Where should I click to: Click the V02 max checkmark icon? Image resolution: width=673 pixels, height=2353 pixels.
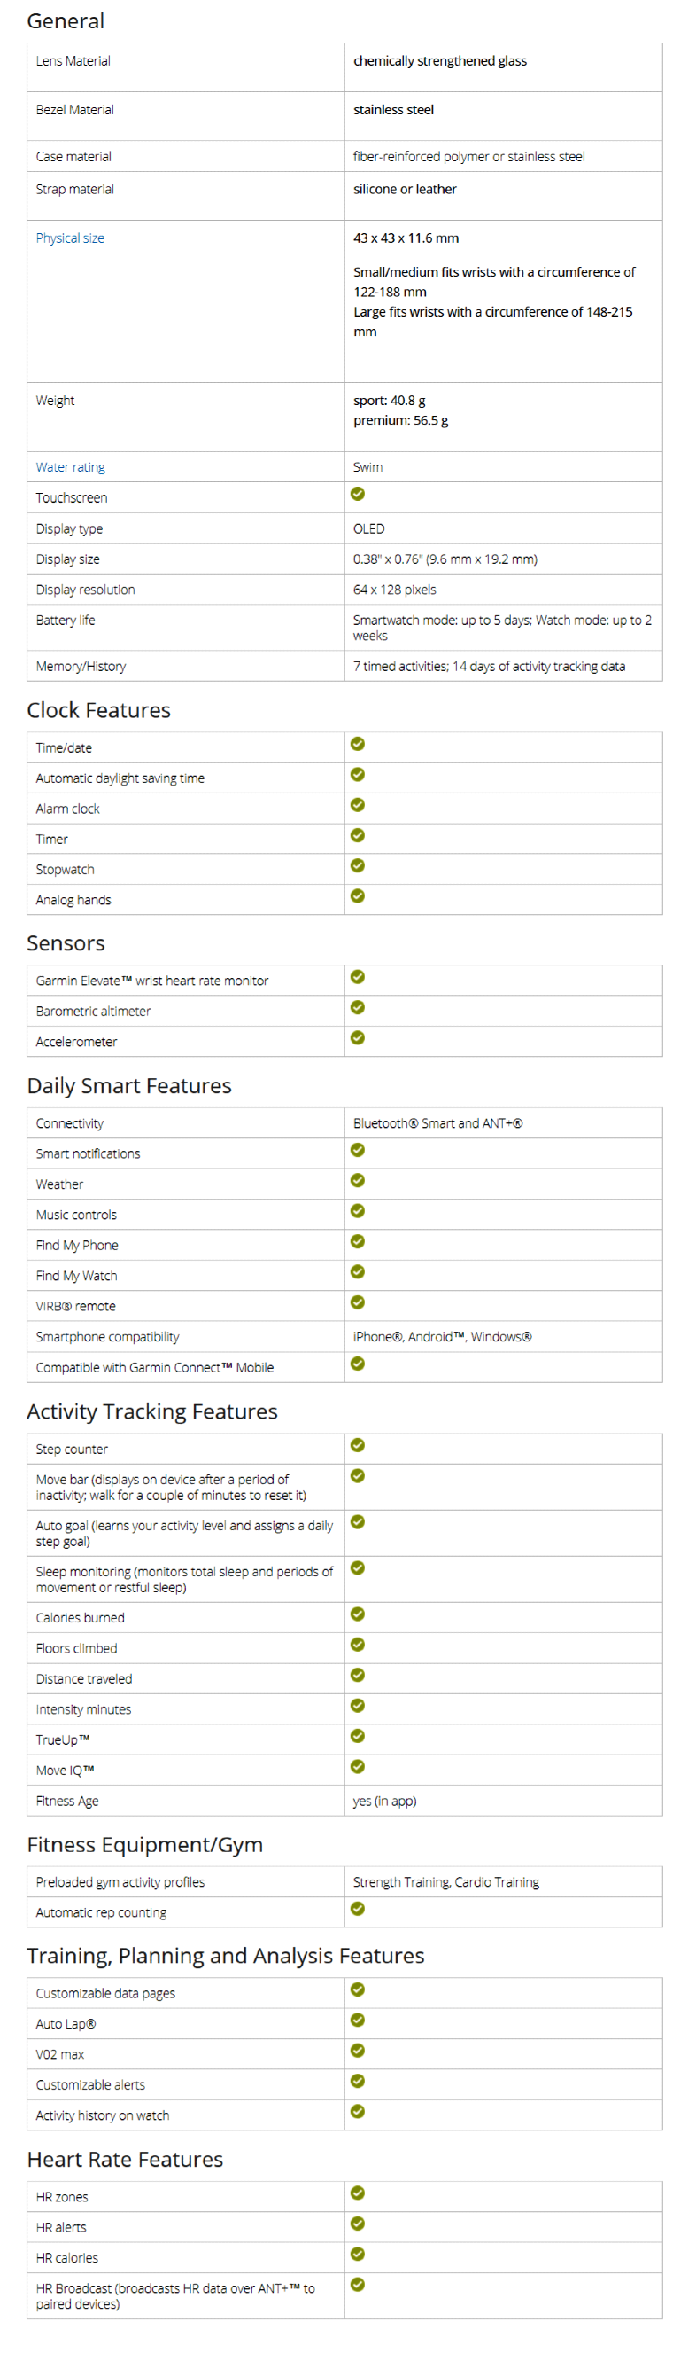point(358,2050)
